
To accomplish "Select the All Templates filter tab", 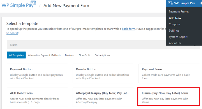I will pyautogui.click(x=16, y=55).
